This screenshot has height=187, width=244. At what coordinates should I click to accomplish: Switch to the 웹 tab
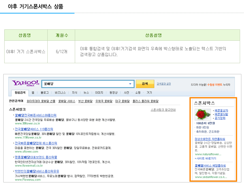click(33, 93)
